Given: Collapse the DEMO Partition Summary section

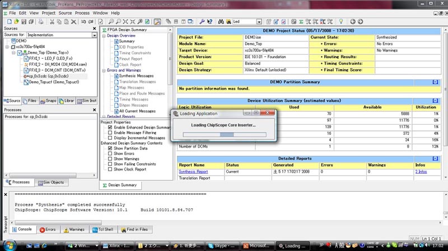Looking at the screenshot, I should pos(435,82).
